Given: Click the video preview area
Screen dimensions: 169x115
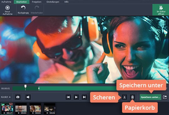Looking at the screenshot, I should tap(84, 50).
